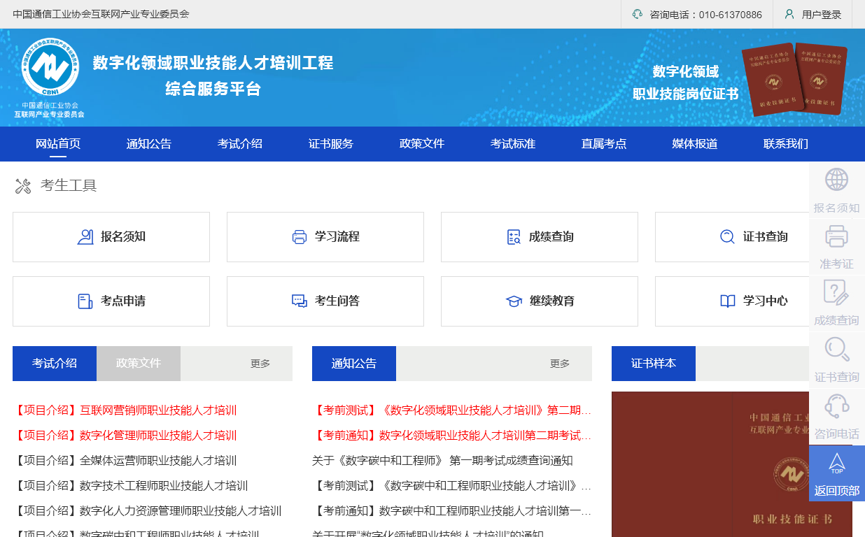865x537 pixels.
Task: Click the printer icon in 学习流程 card
Action: [x=300, y=237]
